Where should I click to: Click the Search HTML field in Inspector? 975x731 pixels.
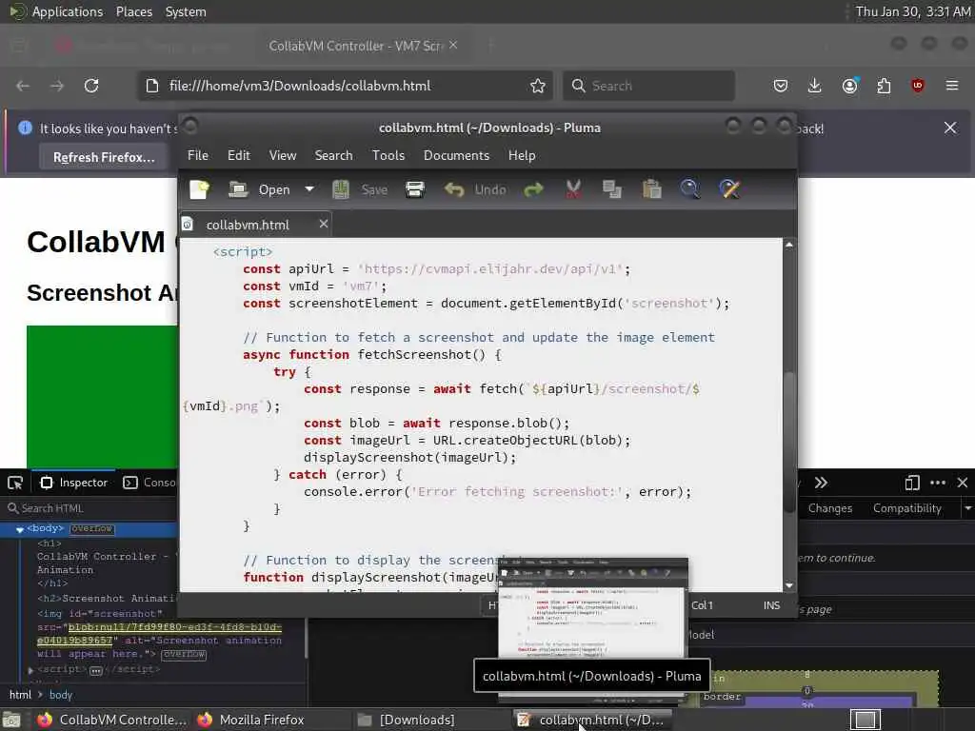coord(90,508)
